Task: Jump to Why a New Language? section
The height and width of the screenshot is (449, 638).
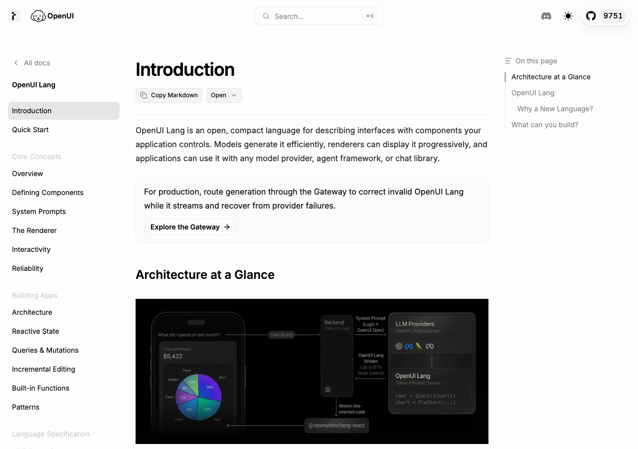Action: pyautogui.click(x=555, y=109)
